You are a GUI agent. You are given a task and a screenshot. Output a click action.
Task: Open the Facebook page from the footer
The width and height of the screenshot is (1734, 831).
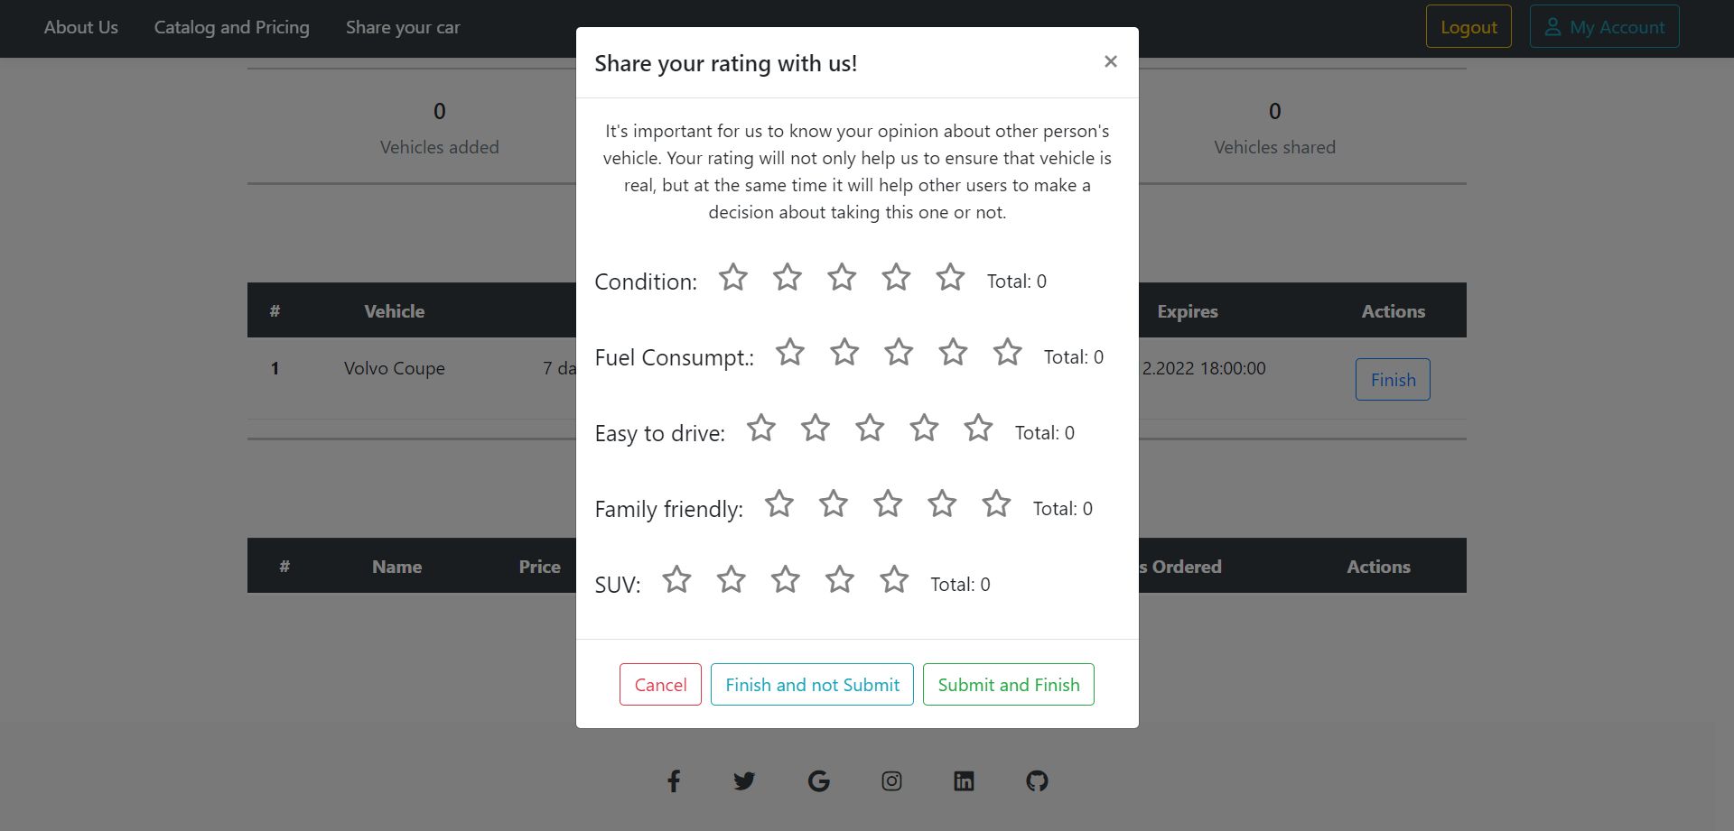coord(674,781)
